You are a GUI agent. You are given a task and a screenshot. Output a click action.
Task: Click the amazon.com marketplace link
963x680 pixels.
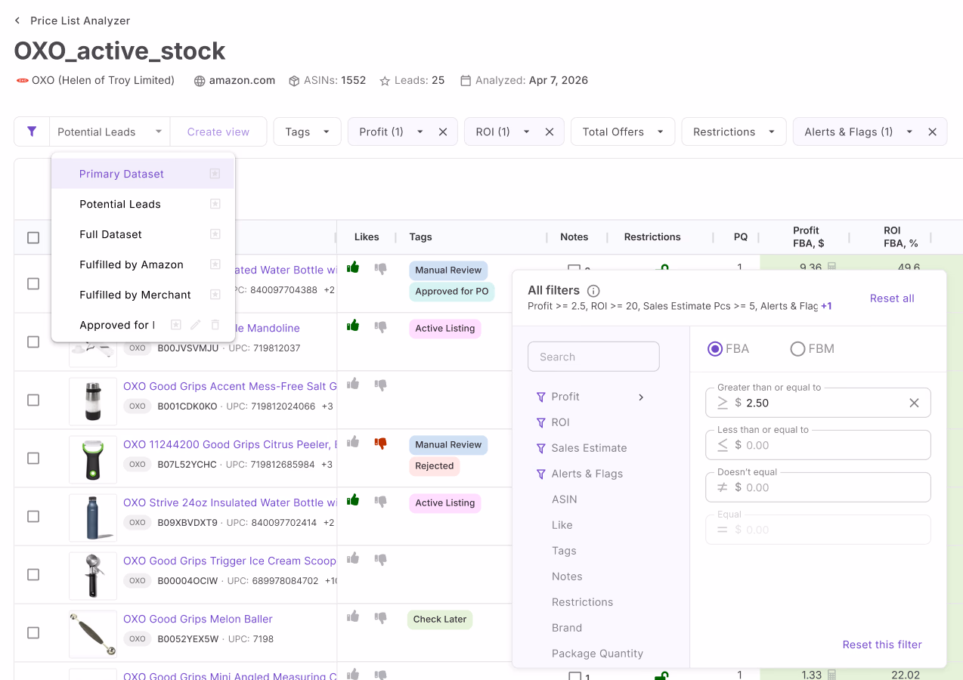click(x=242, y=80)
